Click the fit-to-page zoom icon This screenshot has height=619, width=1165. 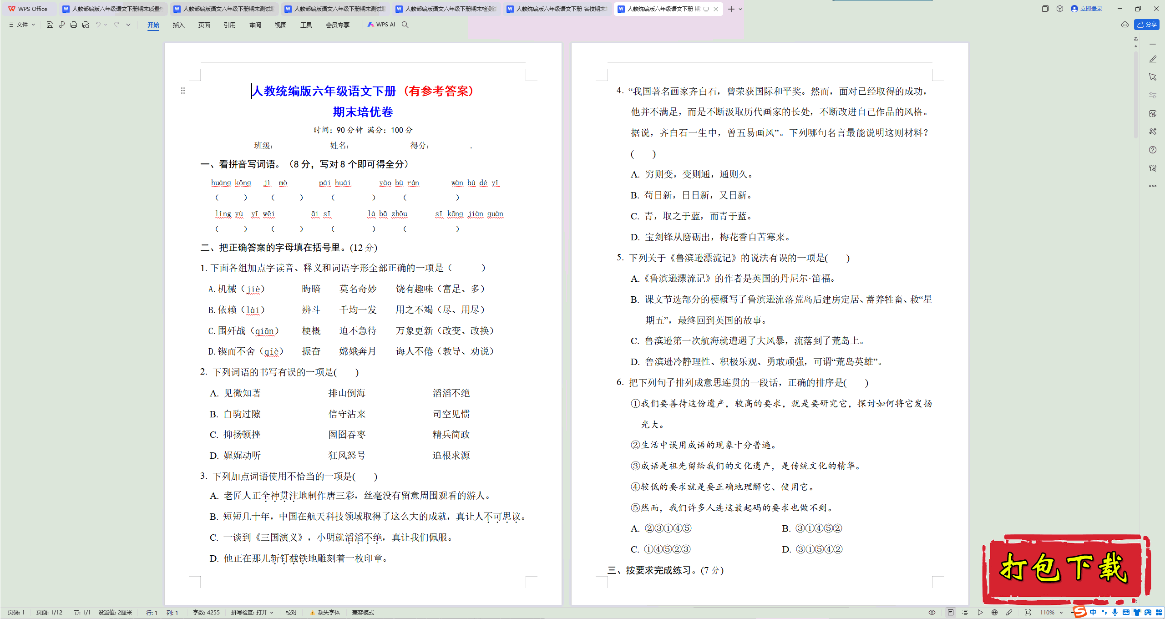[1028, 613]
